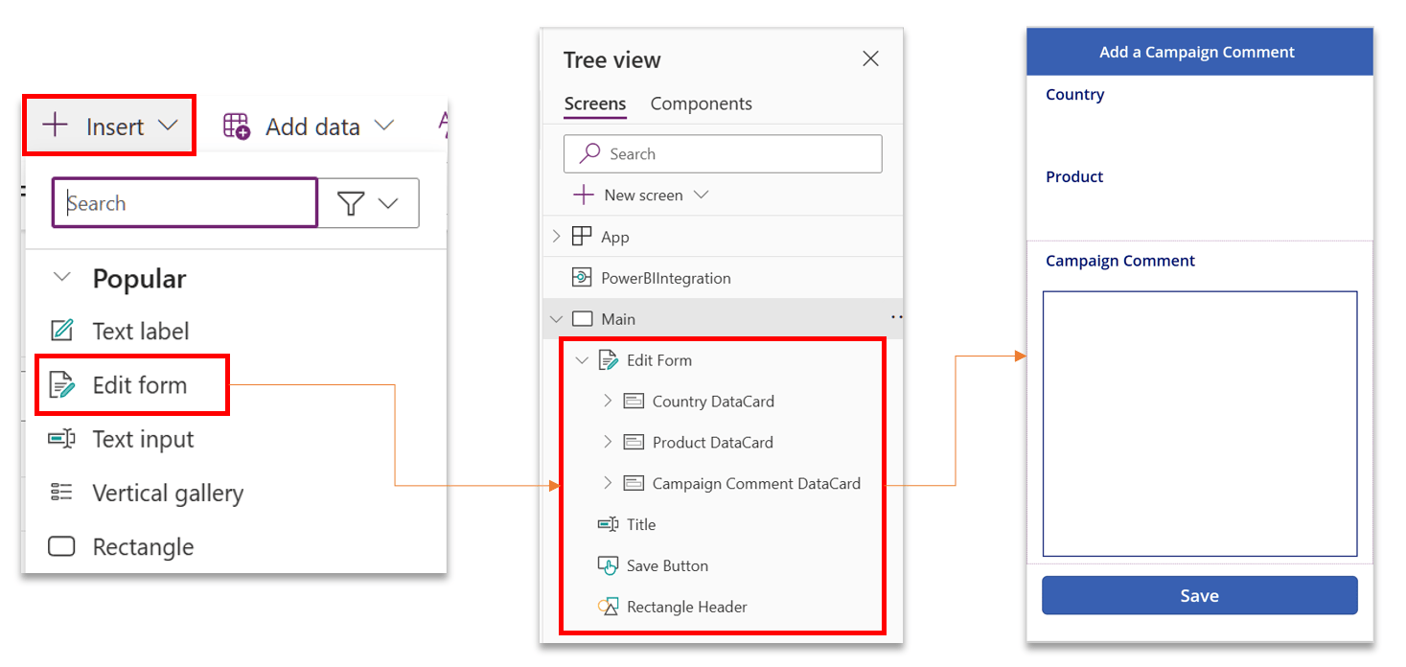The width and height of the screenshot is (1406, 667).
Task: Open the Insert menu
Action: click(108, 124)
